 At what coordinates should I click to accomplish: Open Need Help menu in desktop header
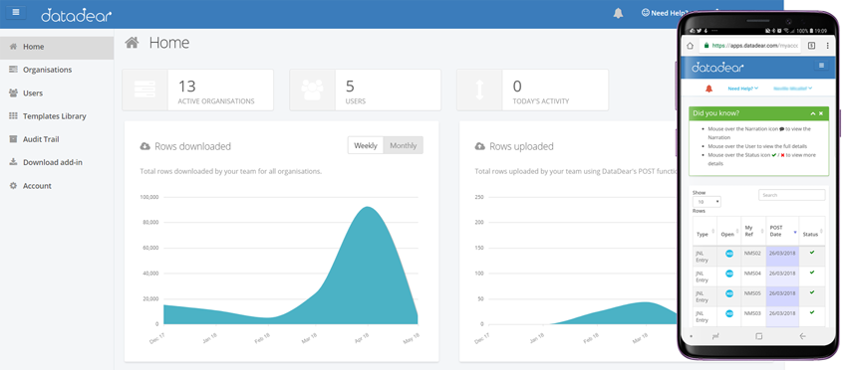[x=666, y=13]
